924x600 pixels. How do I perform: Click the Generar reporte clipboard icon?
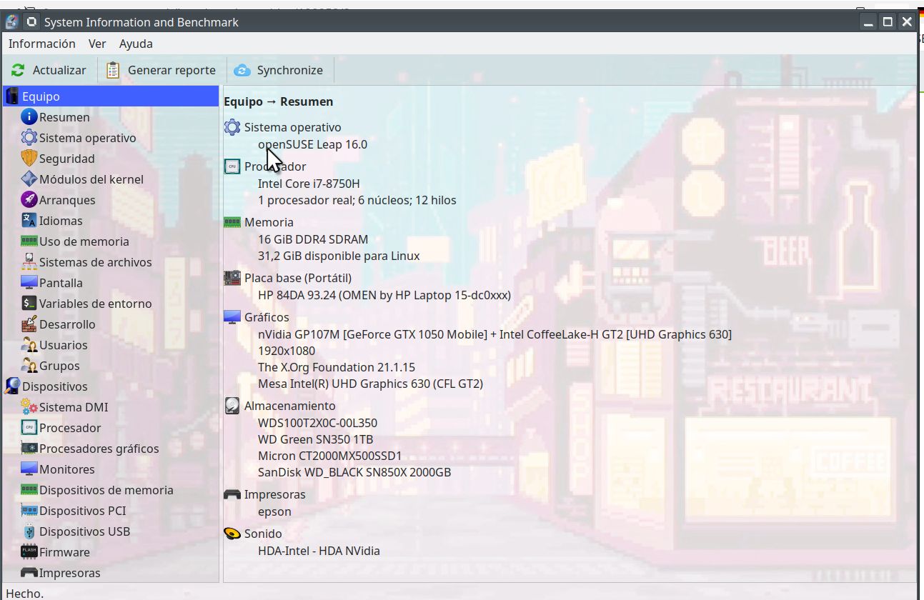tap(113, 70)
